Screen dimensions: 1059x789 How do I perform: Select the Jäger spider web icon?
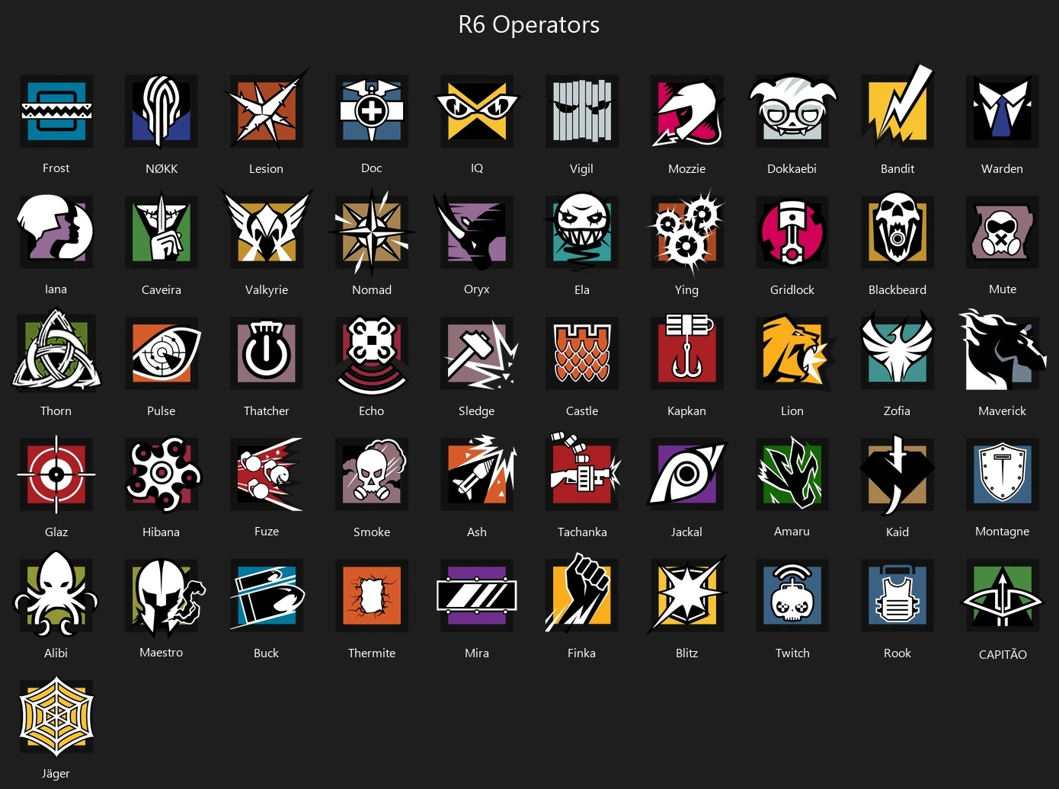tap(56, 717)
